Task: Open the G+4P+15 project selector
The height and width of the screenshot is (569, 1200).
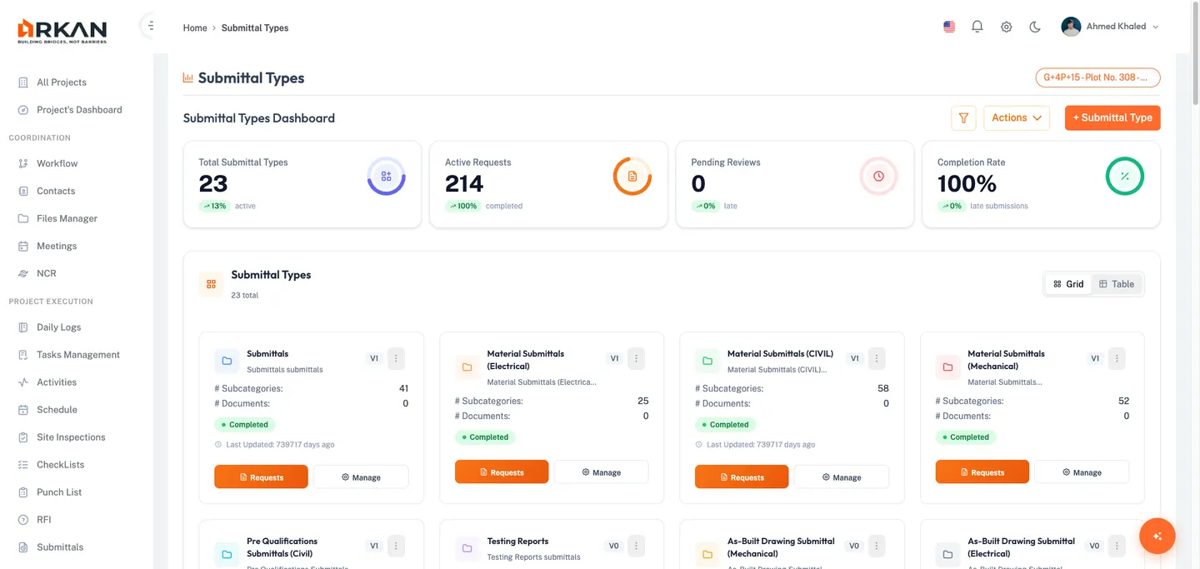Action: pyautogui.click(x=1097, y=77)
